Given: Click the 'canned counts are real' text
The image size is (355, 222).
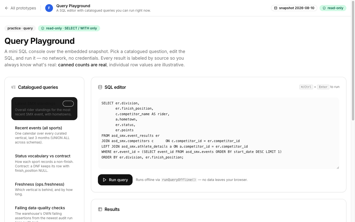Looking at the screenshot, I should coord(82,65).
